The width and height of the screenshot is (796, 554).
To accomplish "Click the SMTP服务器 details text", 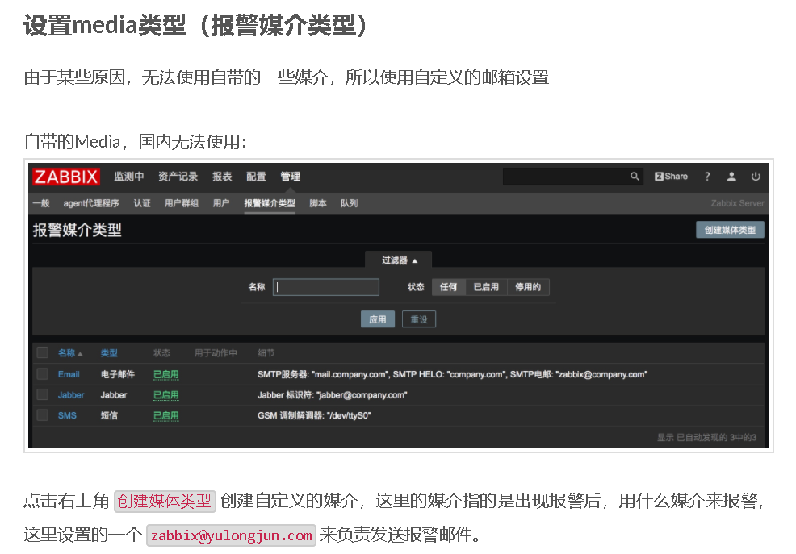I will [452, 374].
